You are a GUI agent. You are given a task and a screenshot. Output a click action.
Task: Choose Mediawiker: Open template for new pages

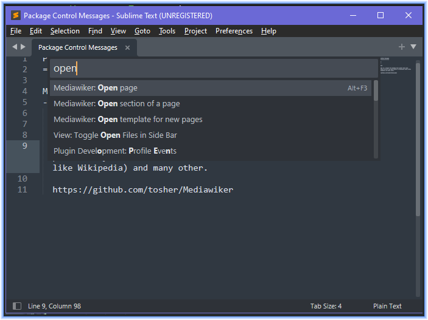(x=211, y=120)
